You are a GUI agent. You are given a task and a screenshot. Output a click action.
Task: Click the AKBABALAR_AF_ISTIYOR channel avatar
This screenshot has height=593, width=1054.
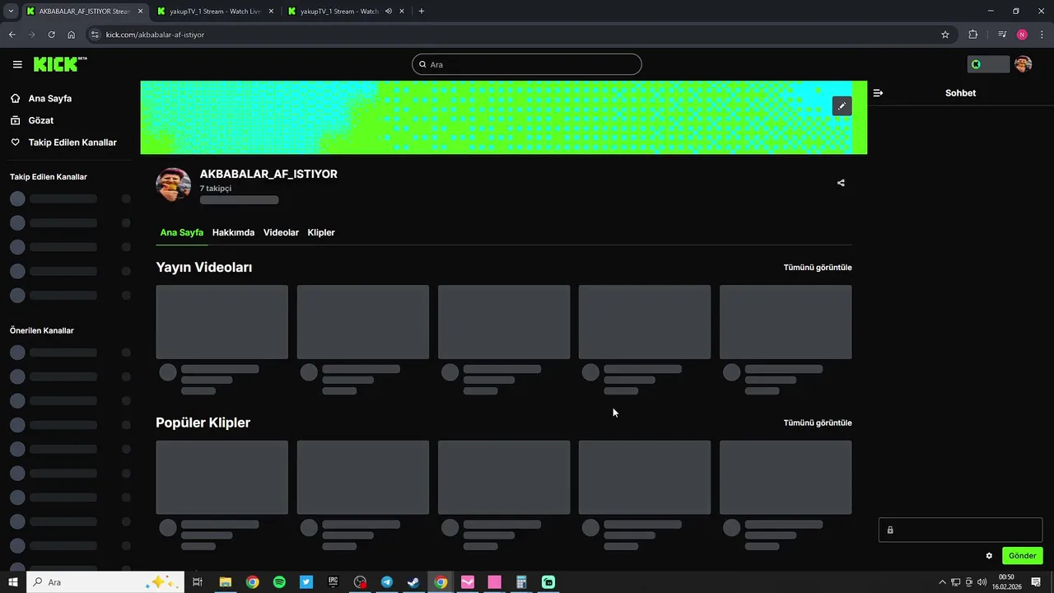click(x=173, y=184)
